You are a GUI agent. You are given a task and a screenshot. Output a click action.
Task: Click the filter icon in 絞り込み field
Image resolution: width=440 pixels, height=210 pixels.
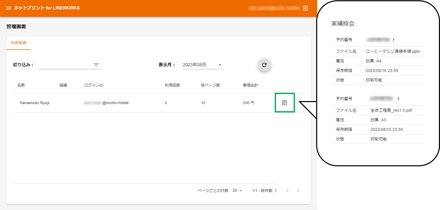tap(96, 65)
